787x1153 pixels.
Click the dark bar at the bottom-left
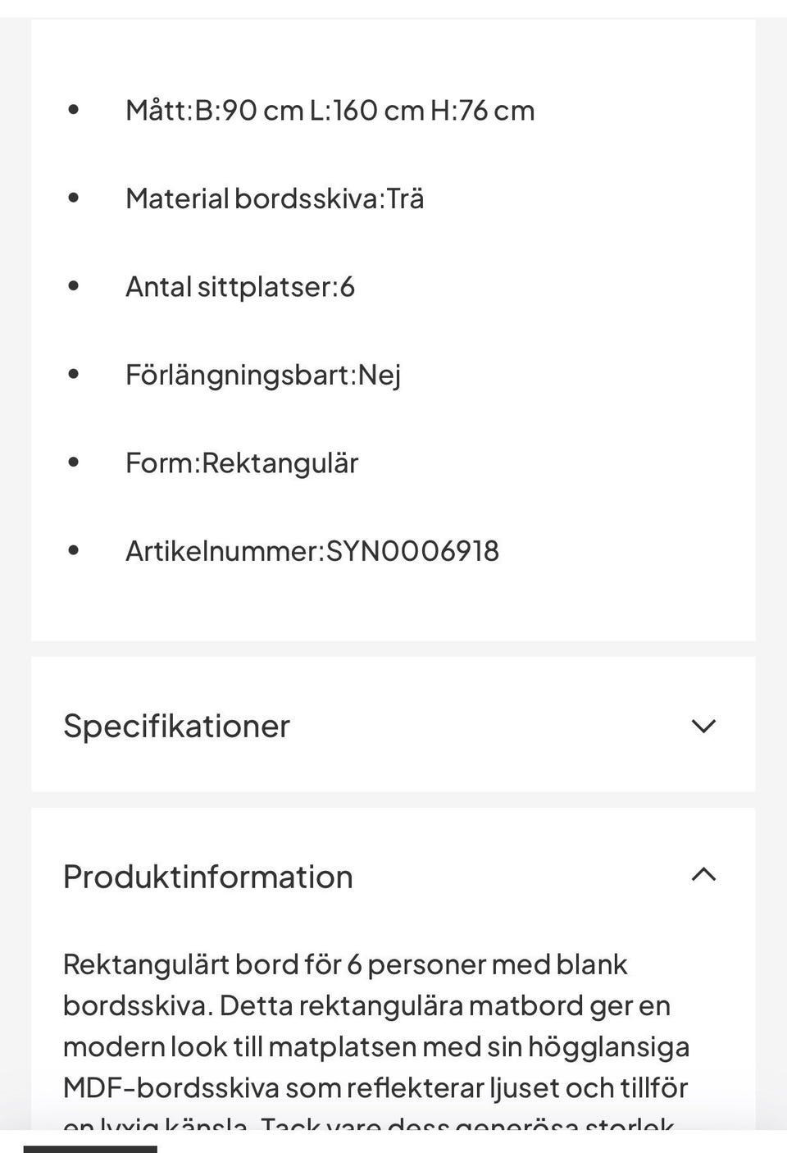90,1148
